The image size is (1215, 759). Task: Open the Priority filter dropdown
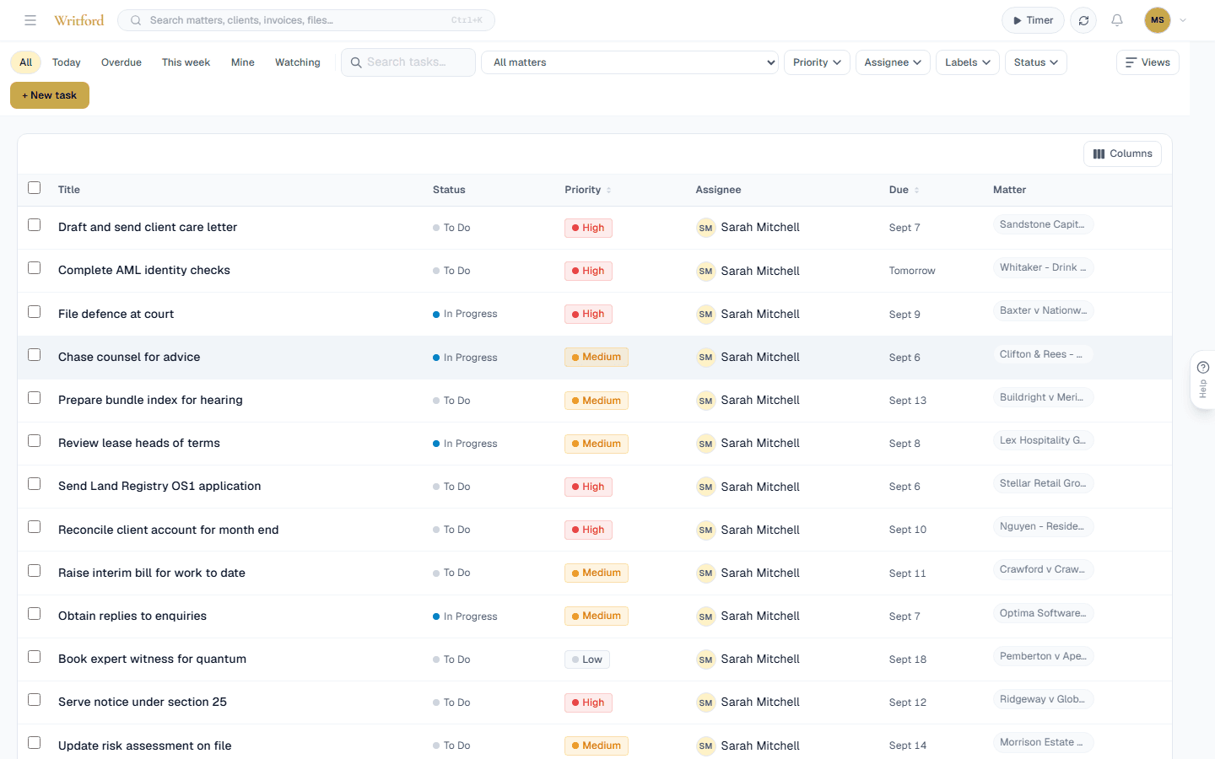[x=817, y=62]
